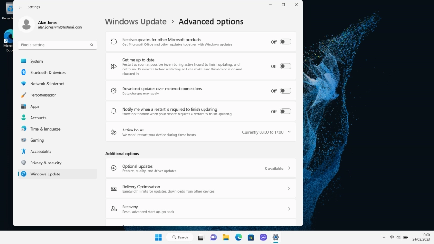Image resolution: width=434 pixels, height=244 pixels.
Task: Click the Windows Update sync icon in sidebar
Action: coord(24,174)
